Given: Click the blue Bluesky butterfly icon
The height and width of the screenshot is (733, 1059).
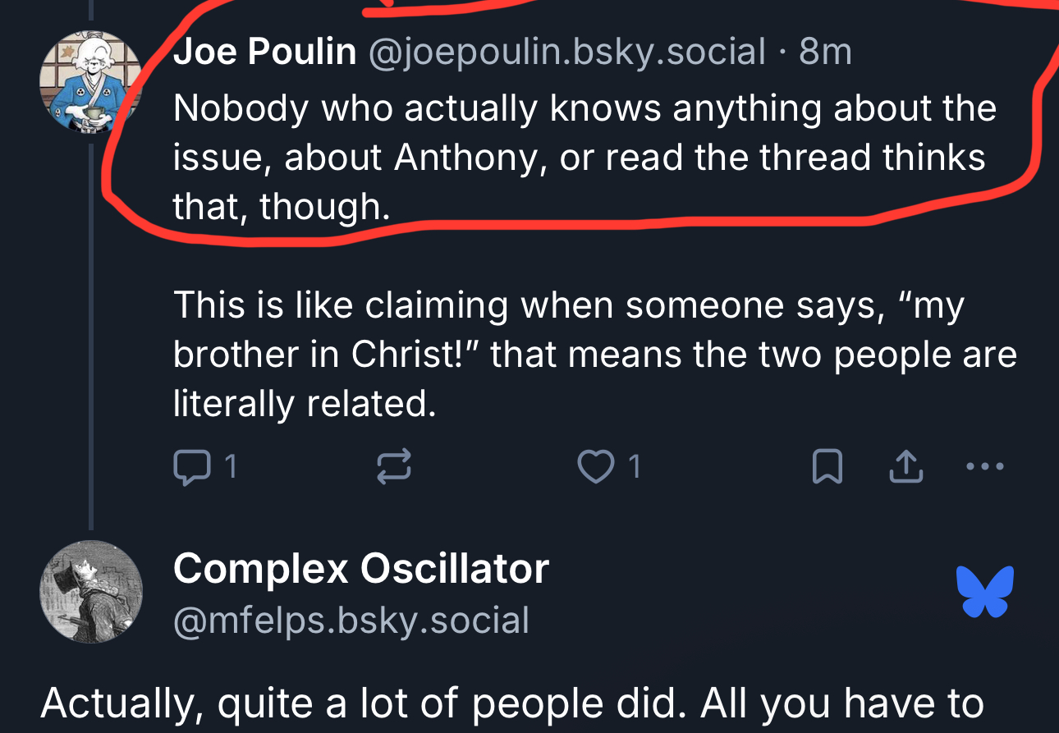Looking at the screenshot, I should click(x=985, y=591).
